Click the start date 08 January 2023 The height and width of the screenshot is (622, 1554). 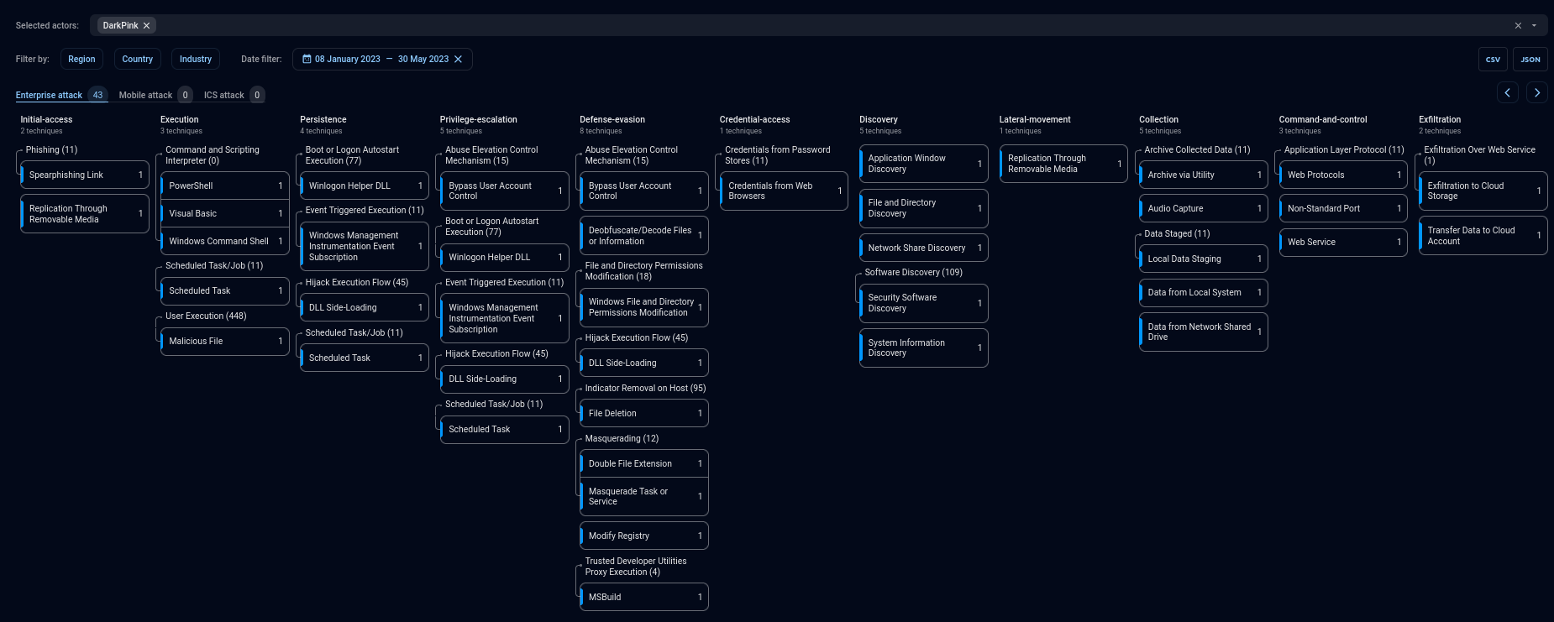point(348,59)
